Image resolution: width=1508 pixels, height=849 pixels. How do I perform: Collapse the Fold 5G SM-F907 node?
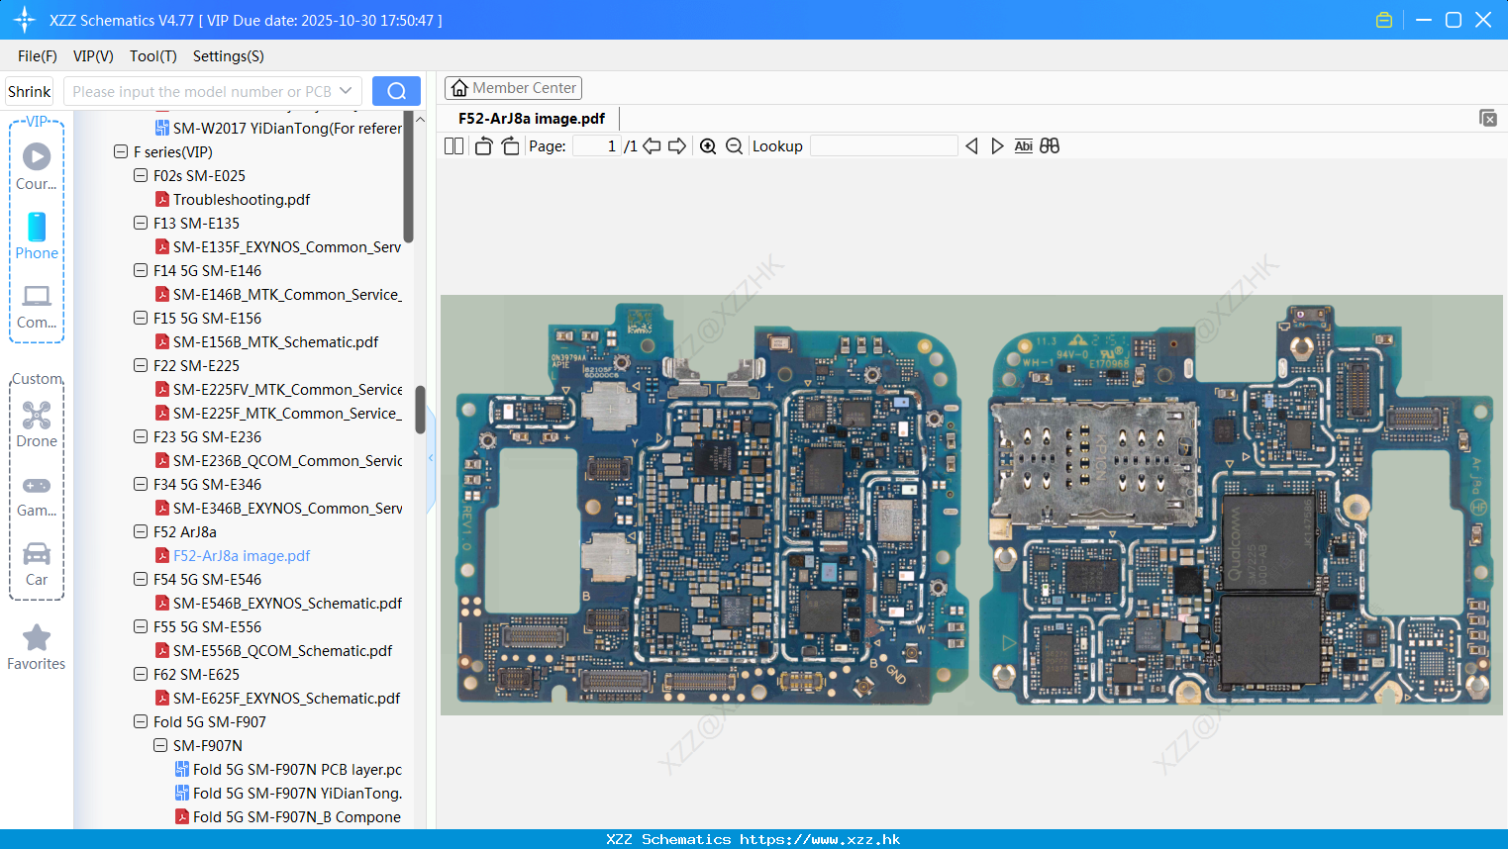[141, 722]
